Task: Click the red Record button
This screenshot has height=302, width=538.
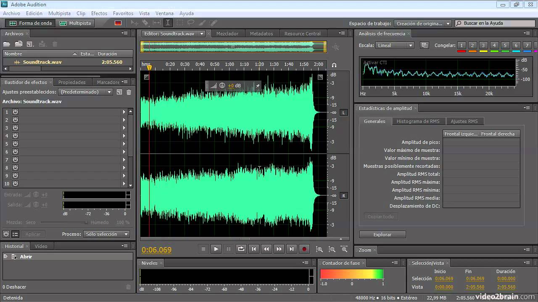Action: (304, 249)
